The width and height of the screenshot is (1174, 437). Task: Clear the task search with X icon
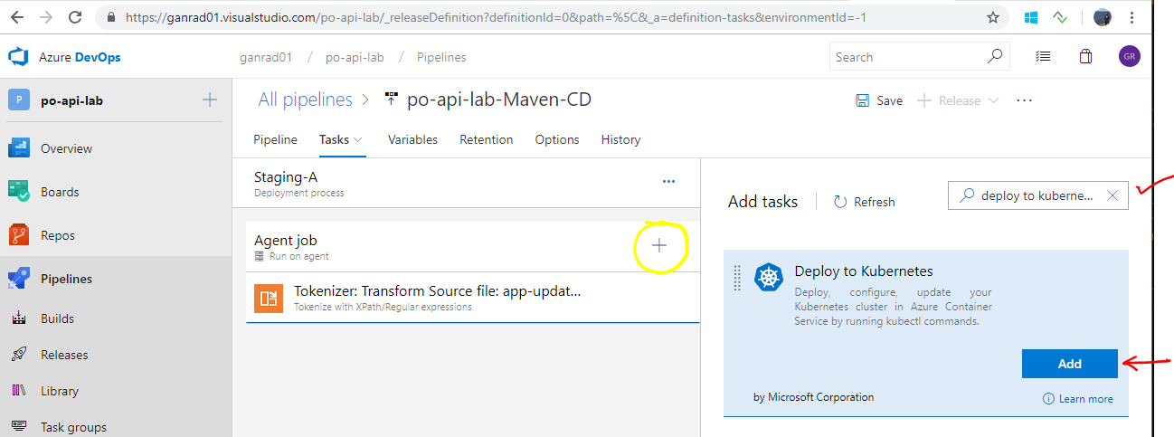coord(1113,195)
